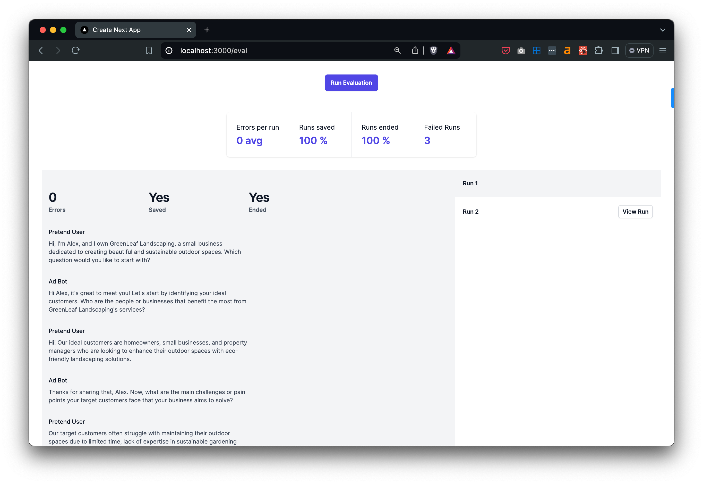Click the zoom magnifier icon in the address bar
This screenshot has height=484, width=703.
[397, 50]
